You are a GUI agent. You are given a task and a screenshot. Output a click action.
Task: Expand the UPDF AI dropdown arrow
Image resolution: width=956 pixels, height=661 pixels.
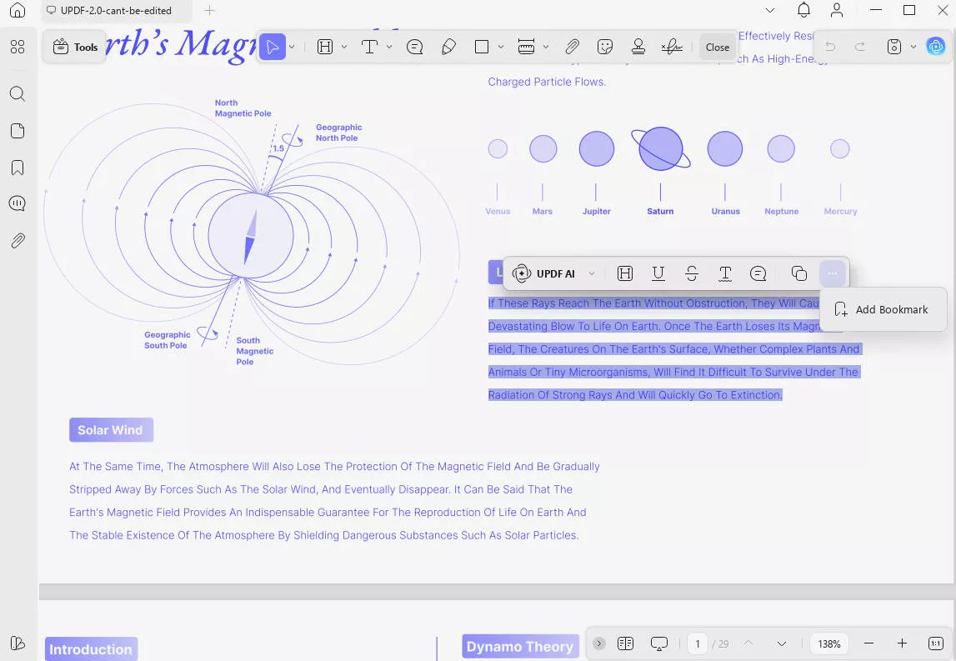click(592, 273)
